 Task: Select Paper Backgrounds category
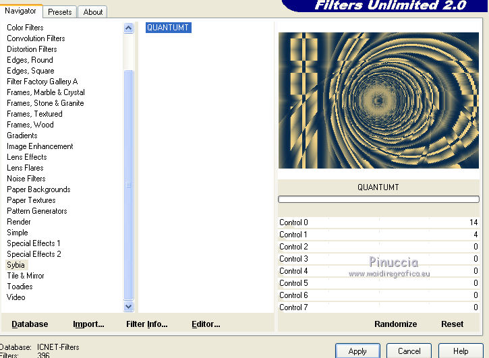(38, 189)
